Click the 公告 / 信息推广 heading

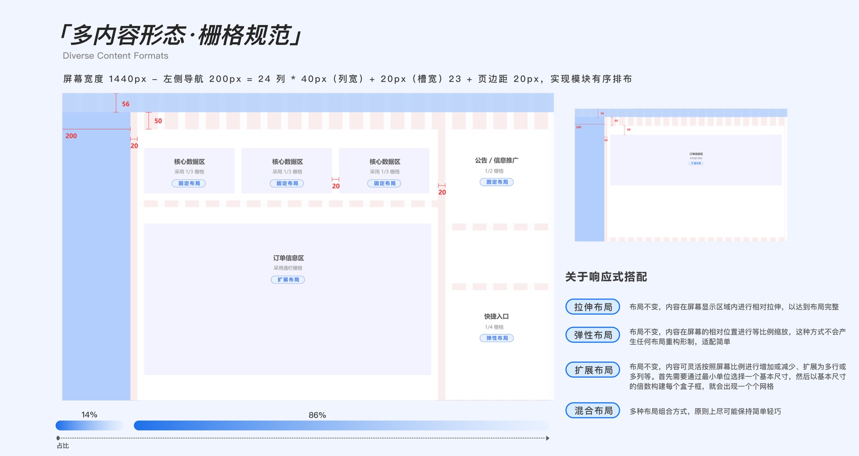[497, 160]
